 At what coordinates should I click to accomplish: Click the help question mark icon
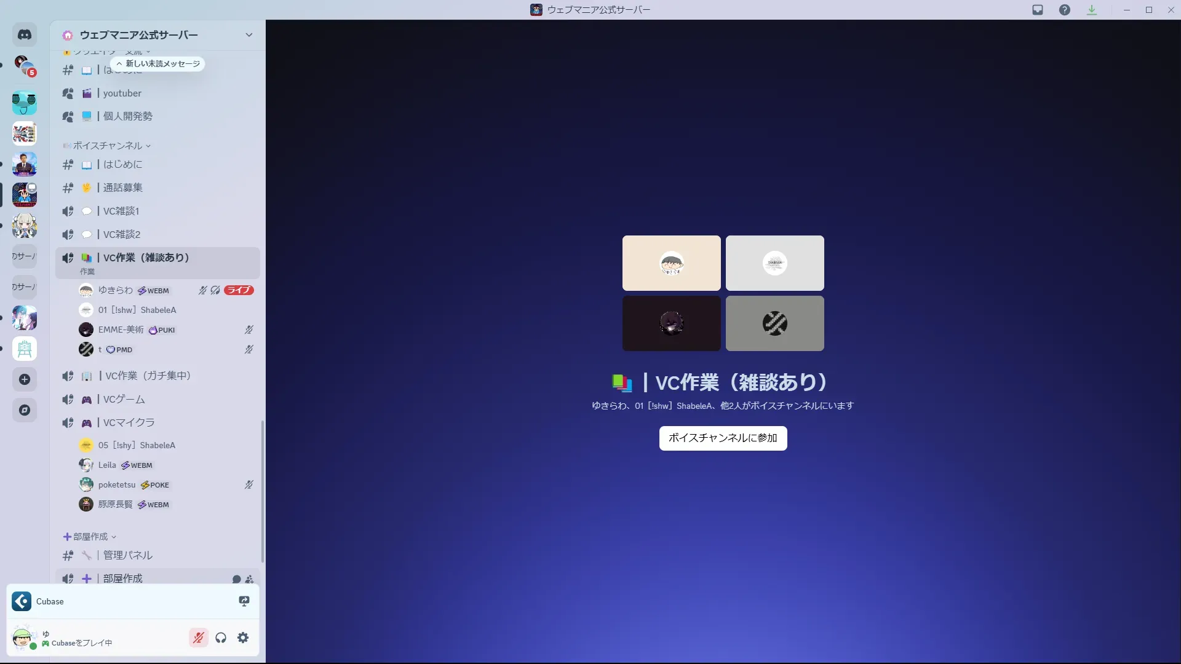pos(1065,10)
